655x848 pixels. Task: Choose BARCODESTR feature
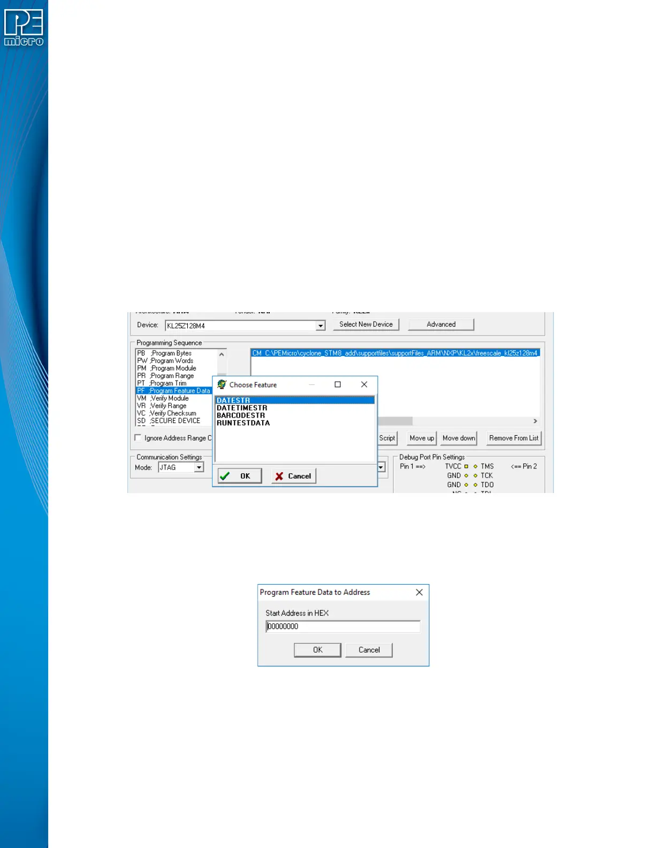[241, 415]
